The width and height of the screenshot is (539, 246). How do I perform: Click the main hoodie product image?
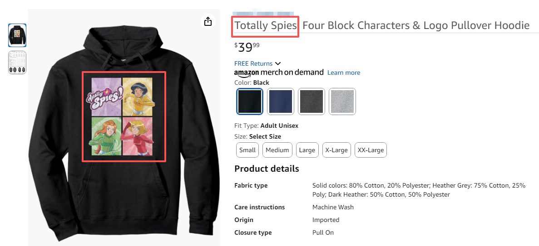124,127
